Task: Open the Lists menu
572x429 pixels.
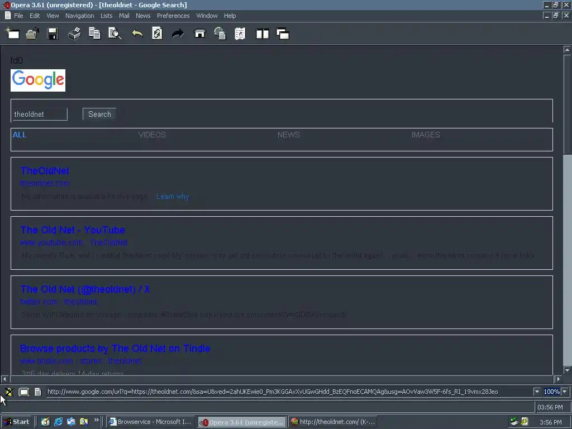Action: tap(107, 16)
